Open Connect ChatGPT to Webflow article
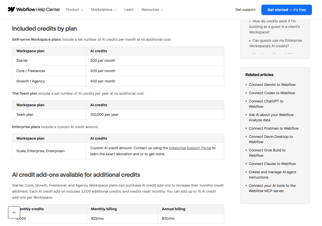Screen dimensions: 322x226 coord(266,104)
